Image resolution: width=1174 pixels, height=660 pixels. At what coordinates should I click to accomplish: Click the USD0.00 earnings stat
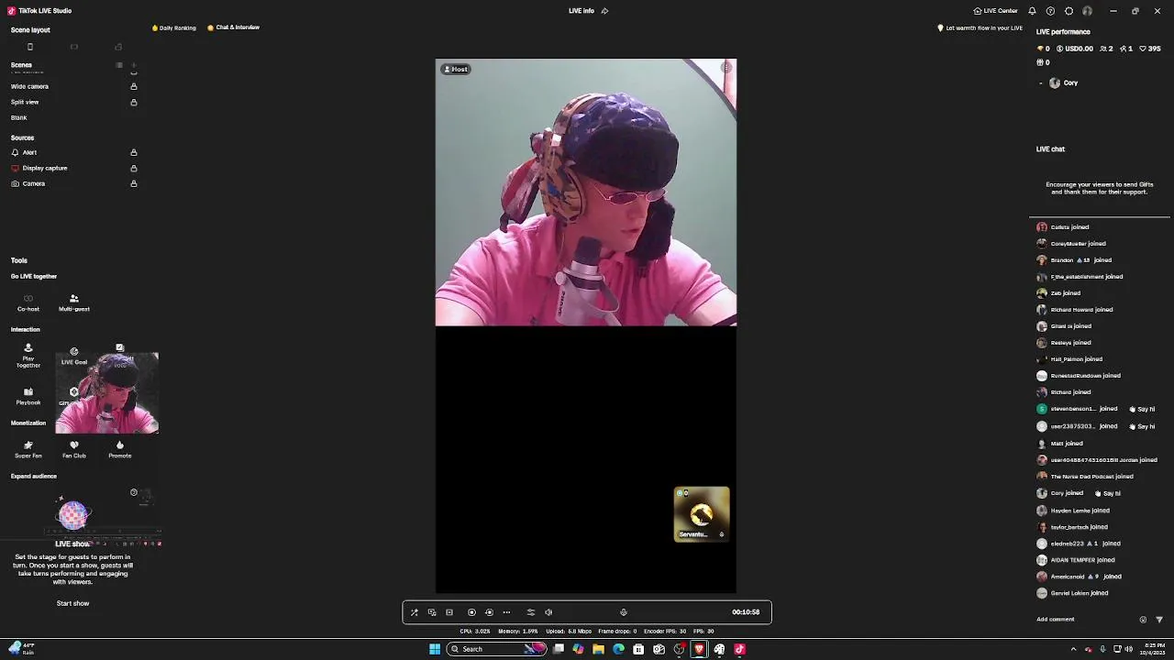pos(1075,49)
